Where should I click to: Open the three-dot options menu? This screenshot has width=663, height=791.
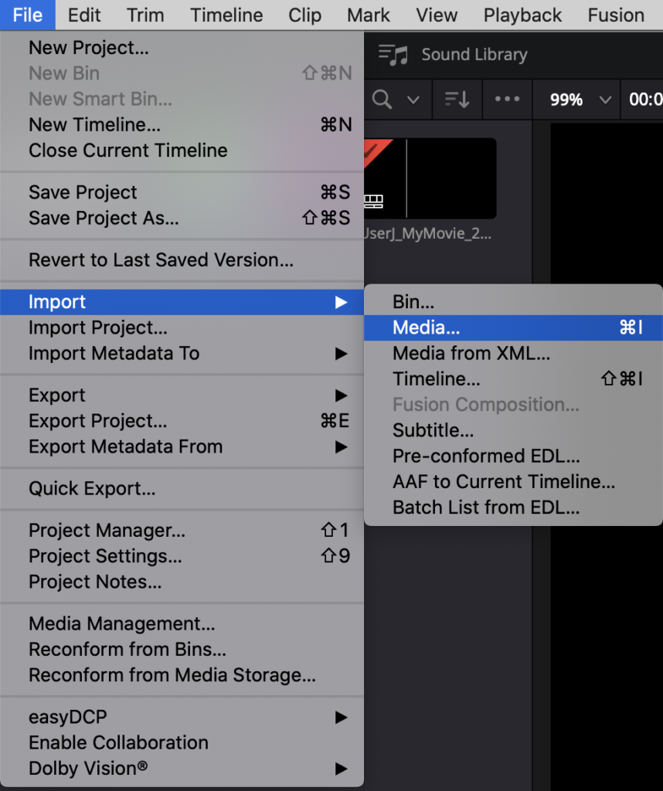click(x=507, y=99)
